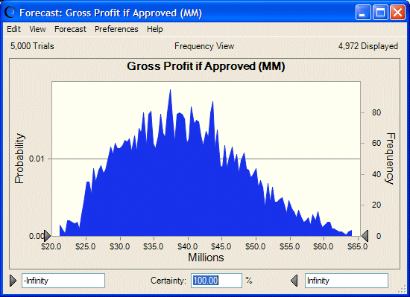Click the '$40.0' axis value
Screen dimensions: 410x297
click(187, 246)
